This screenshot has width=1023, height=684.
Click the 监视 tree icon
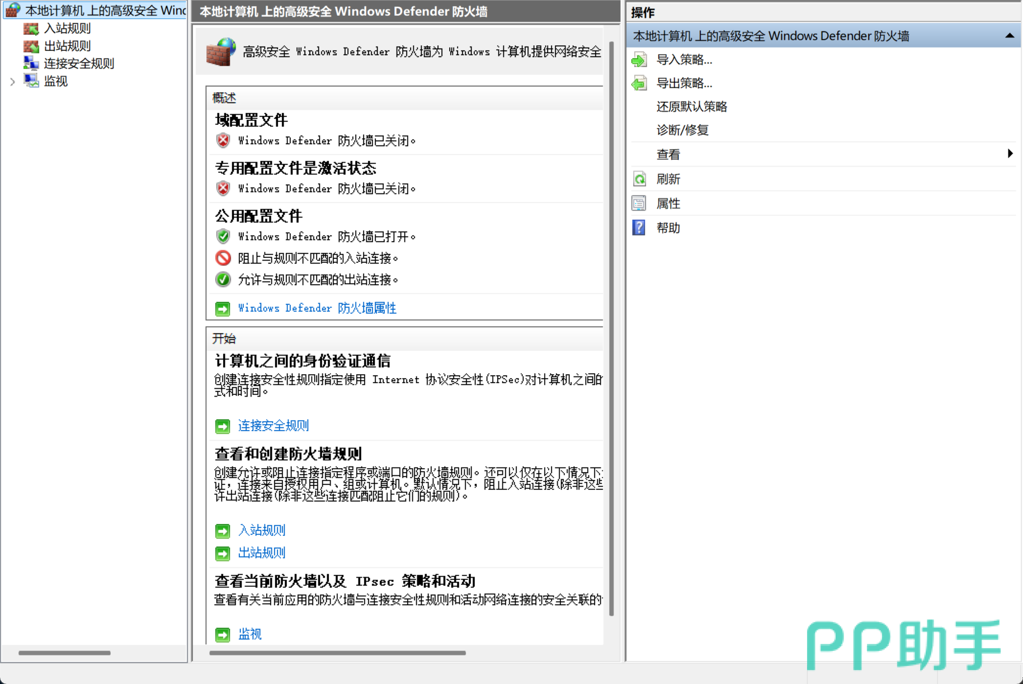coord(31,81)
